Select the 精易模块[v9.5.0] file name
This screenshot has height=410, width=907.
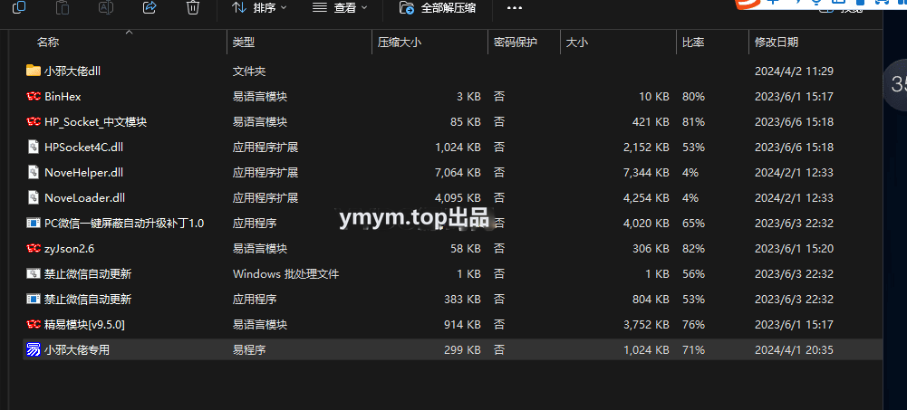(x=84, y=325)
